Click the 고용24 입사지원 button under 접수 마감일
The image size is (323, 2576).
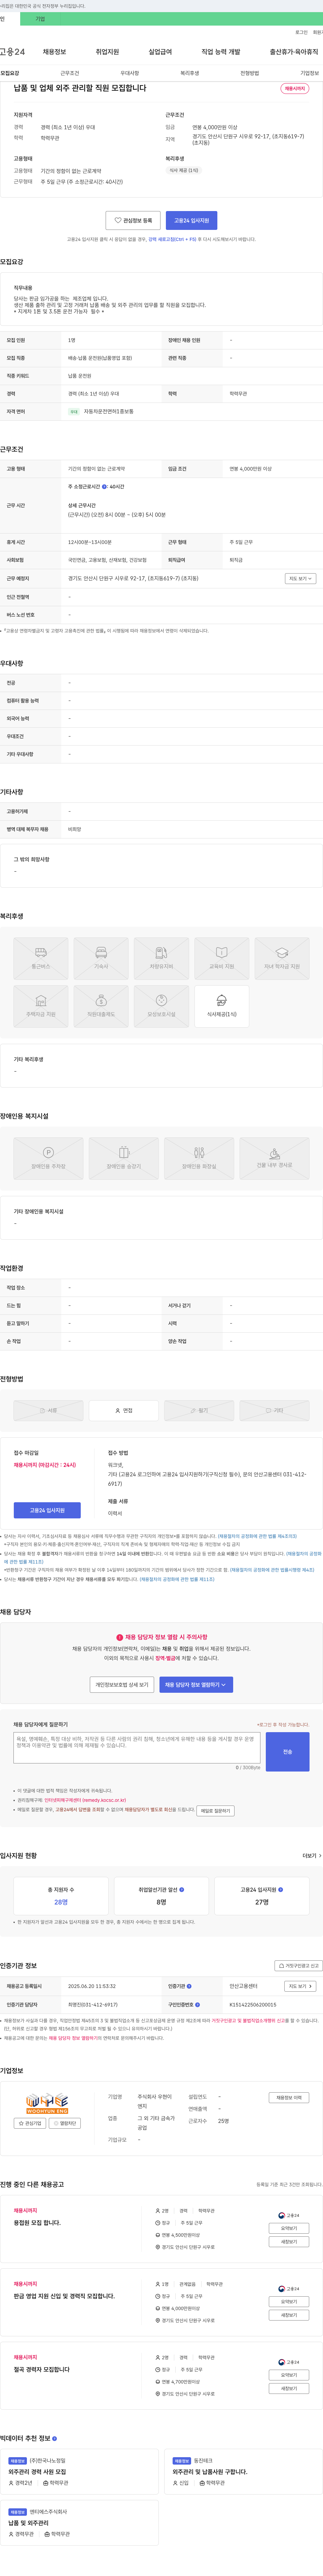[47, 1510]
